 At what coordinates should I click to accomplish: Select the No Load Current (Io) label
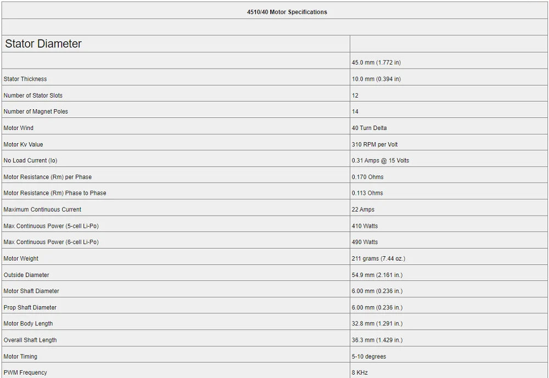click(30, 161)
